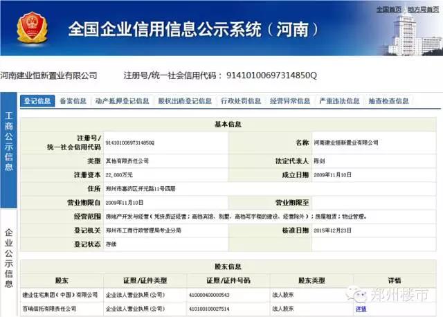Click company name 河南建业恒新置业有限公司 heading

coord(48,75)
